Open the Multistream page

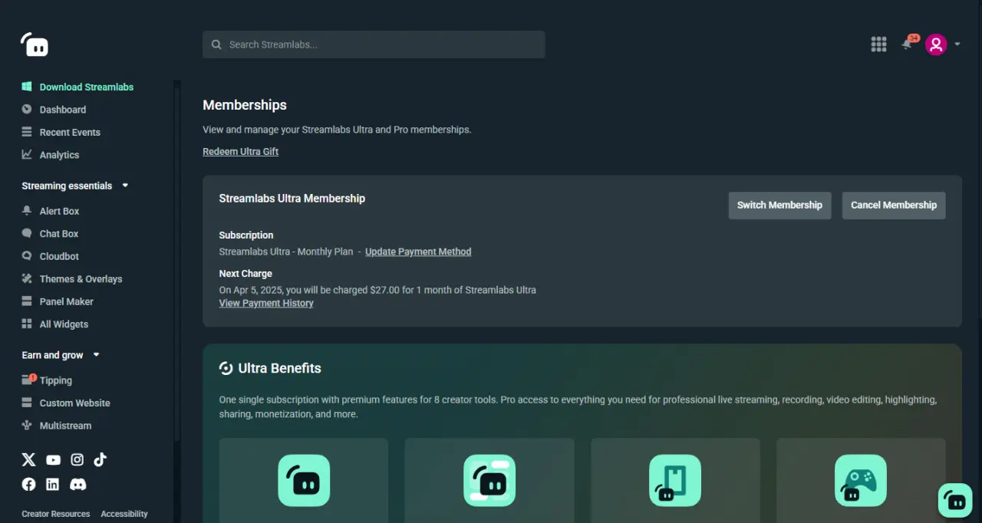pos(65,426)
